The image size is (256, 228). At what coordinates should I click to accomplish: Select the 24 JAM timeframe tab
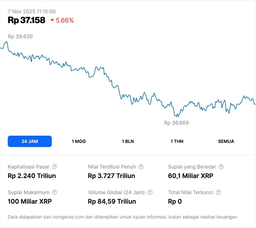[30, 141]
